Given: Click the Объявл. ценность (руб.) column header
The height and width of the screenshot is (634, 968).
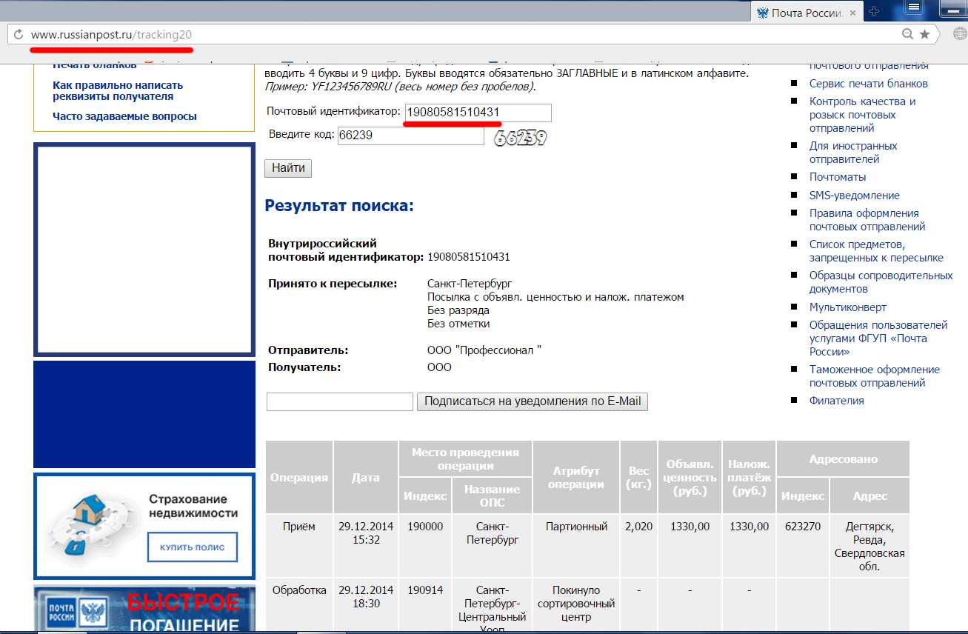Looking at the screenshot, I should click(690, 477).
